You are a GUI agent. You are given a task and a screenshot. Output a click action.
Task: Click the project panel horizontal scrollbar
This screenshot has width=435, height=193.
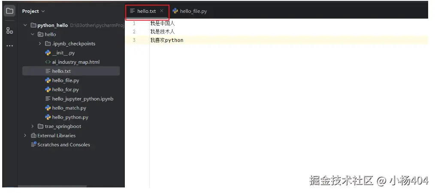pyautogui.click(x=52, y=186)
